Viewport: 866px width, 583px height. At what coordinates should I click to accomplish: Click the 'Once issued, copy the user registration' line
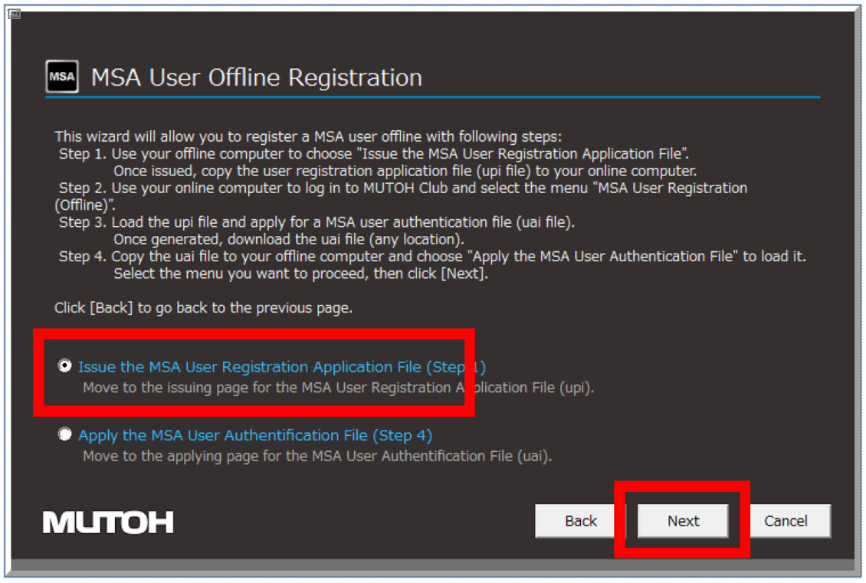click(x=405, y=171)
